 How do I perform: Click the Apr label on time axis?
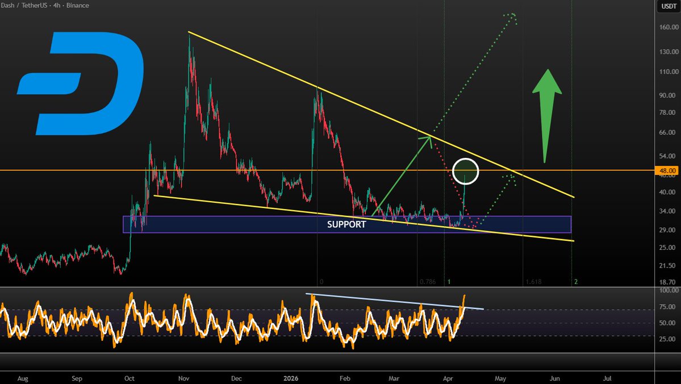(x=448, y=378)
